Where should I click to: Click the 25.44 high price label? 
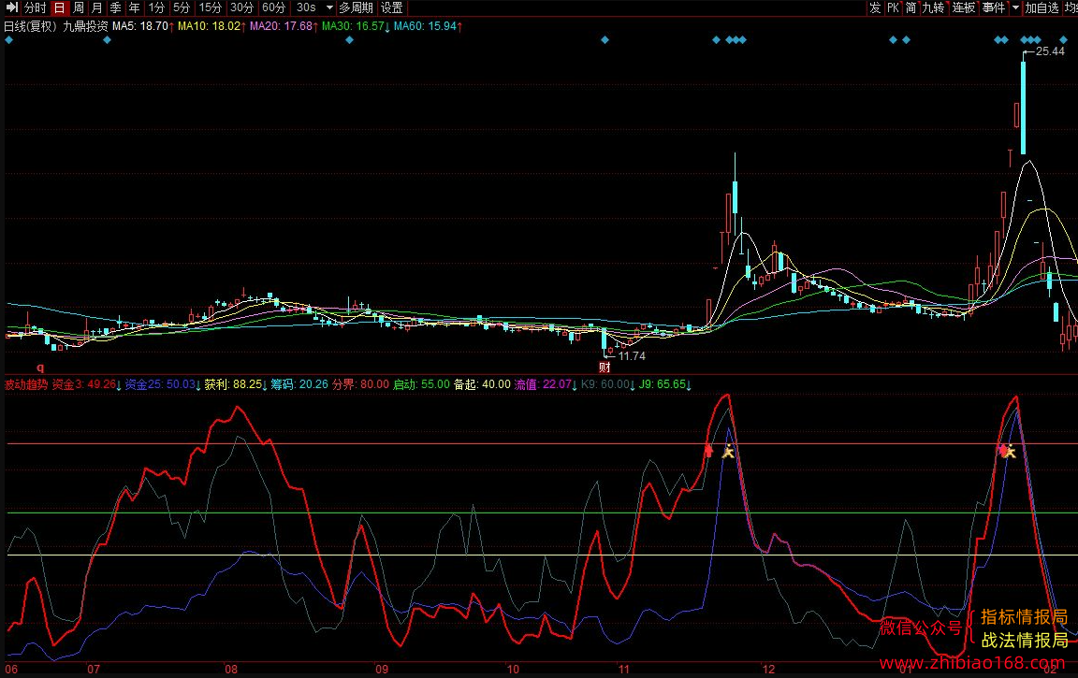[x=1050, y=50]
